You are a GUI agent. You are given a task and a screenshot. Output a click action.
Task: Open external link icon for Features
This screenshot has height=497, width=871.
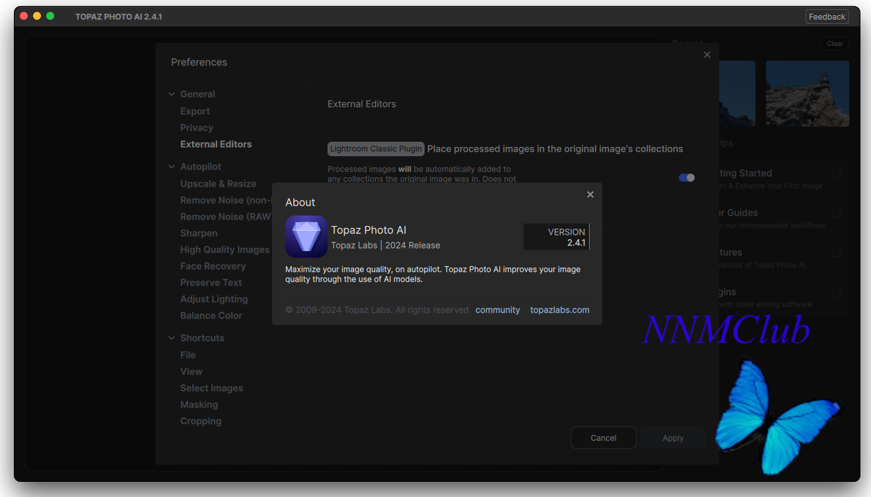[837, 252]
